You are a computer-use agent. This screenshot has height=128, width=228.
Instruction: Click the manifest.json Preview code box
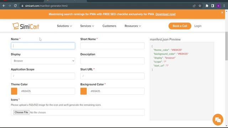[182, 81]
